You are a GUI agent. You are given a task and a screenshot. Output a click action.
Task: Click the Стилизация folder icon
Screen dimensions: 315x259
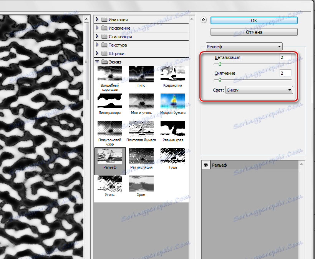104,36
